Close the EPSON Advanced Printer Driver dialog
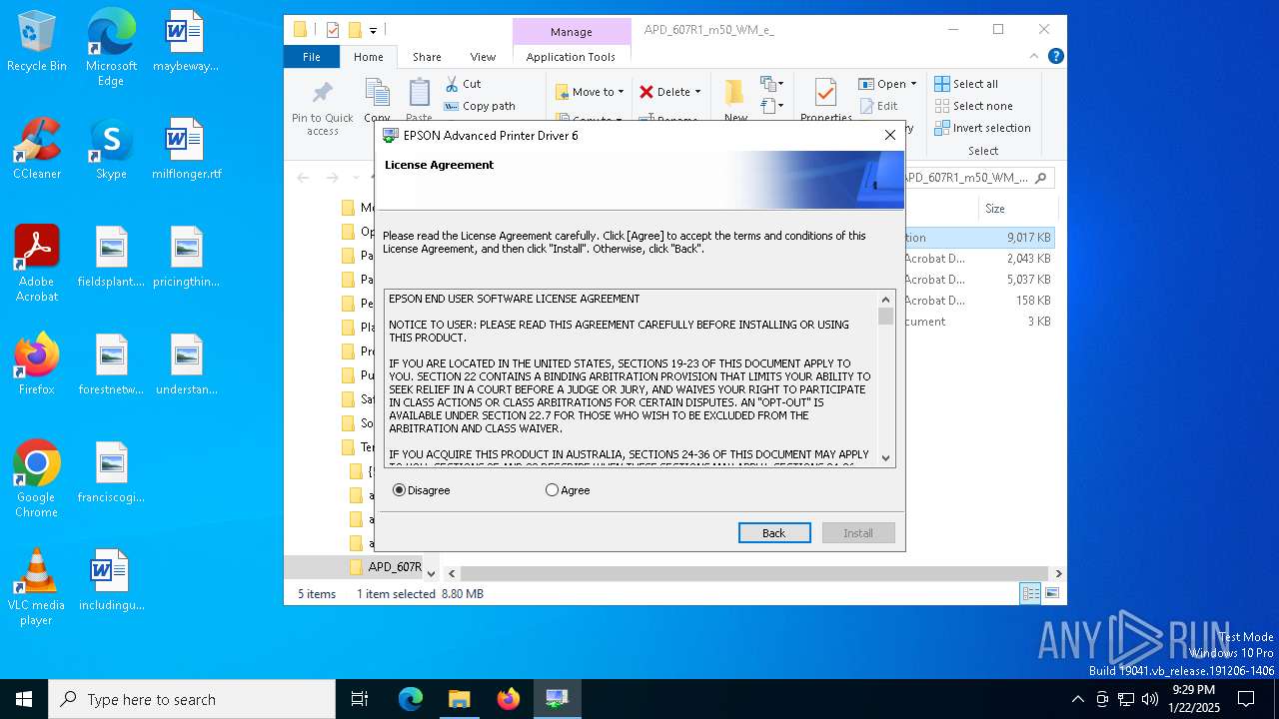The image size is (1279, 719). pos(889,135)
